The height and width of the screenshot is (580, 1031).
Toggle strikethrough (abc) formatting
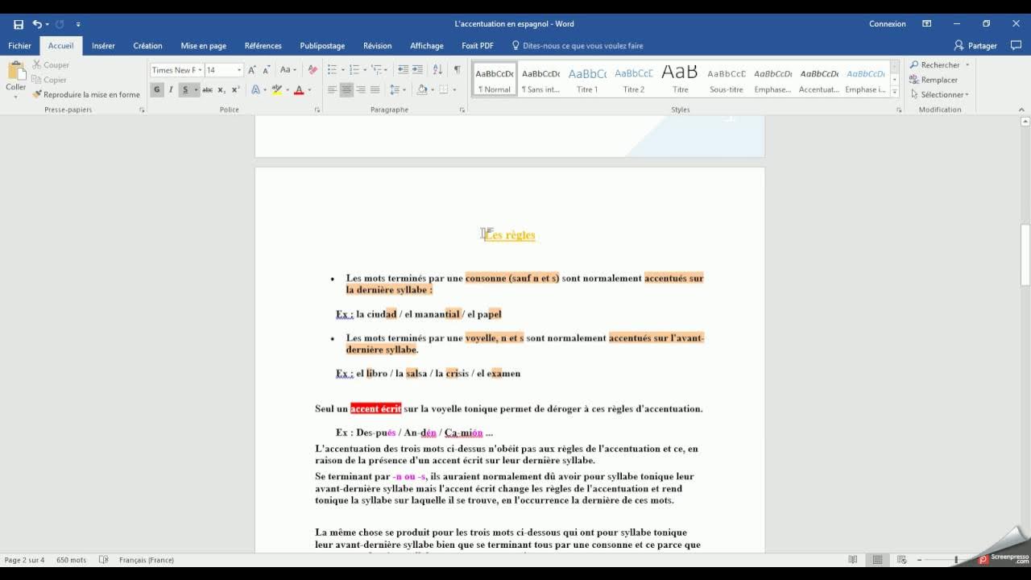click(207, 89)
